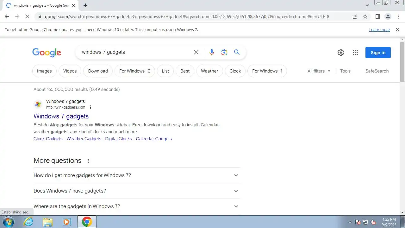Viewport: 405px width, 228px height.
Task: Click the browser back arrow
Action: click(x=7, y=16)
